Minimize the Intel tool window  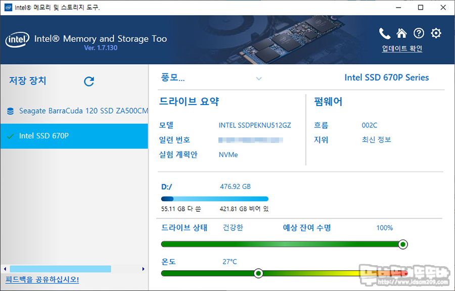398,8
